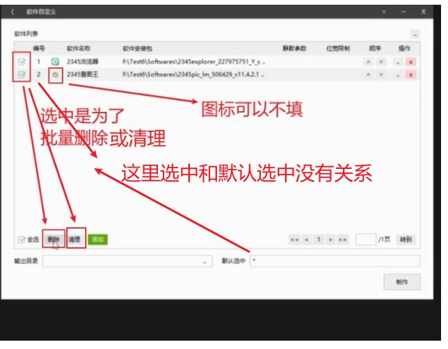The height and width of the screenshot is (349, 448).
Task: Click the 2345看图王 row icon
Action: pyautogui.click(x=55, y=74)
